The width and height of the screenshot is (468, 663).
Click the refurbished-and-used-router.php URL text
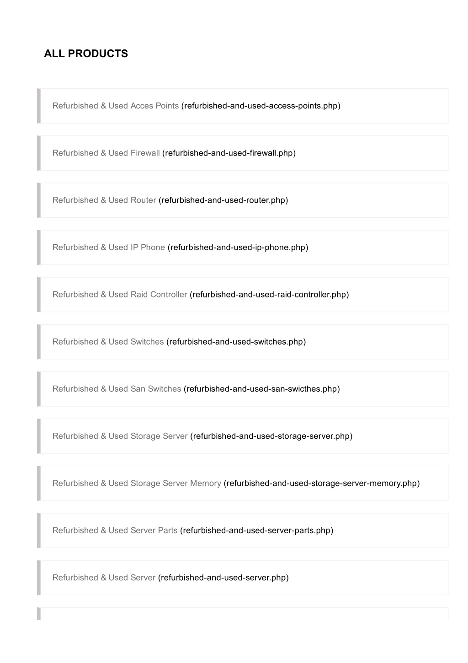(223, 200)
